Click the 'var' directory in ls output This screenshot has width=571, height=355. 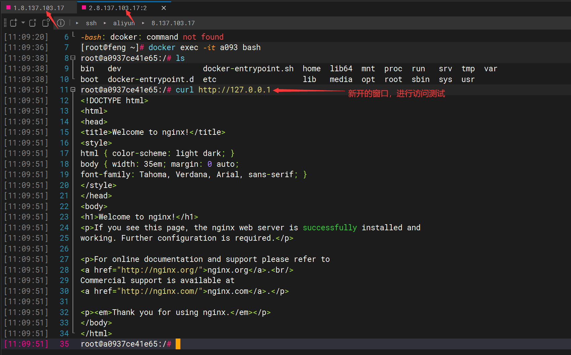coord(491,69)
